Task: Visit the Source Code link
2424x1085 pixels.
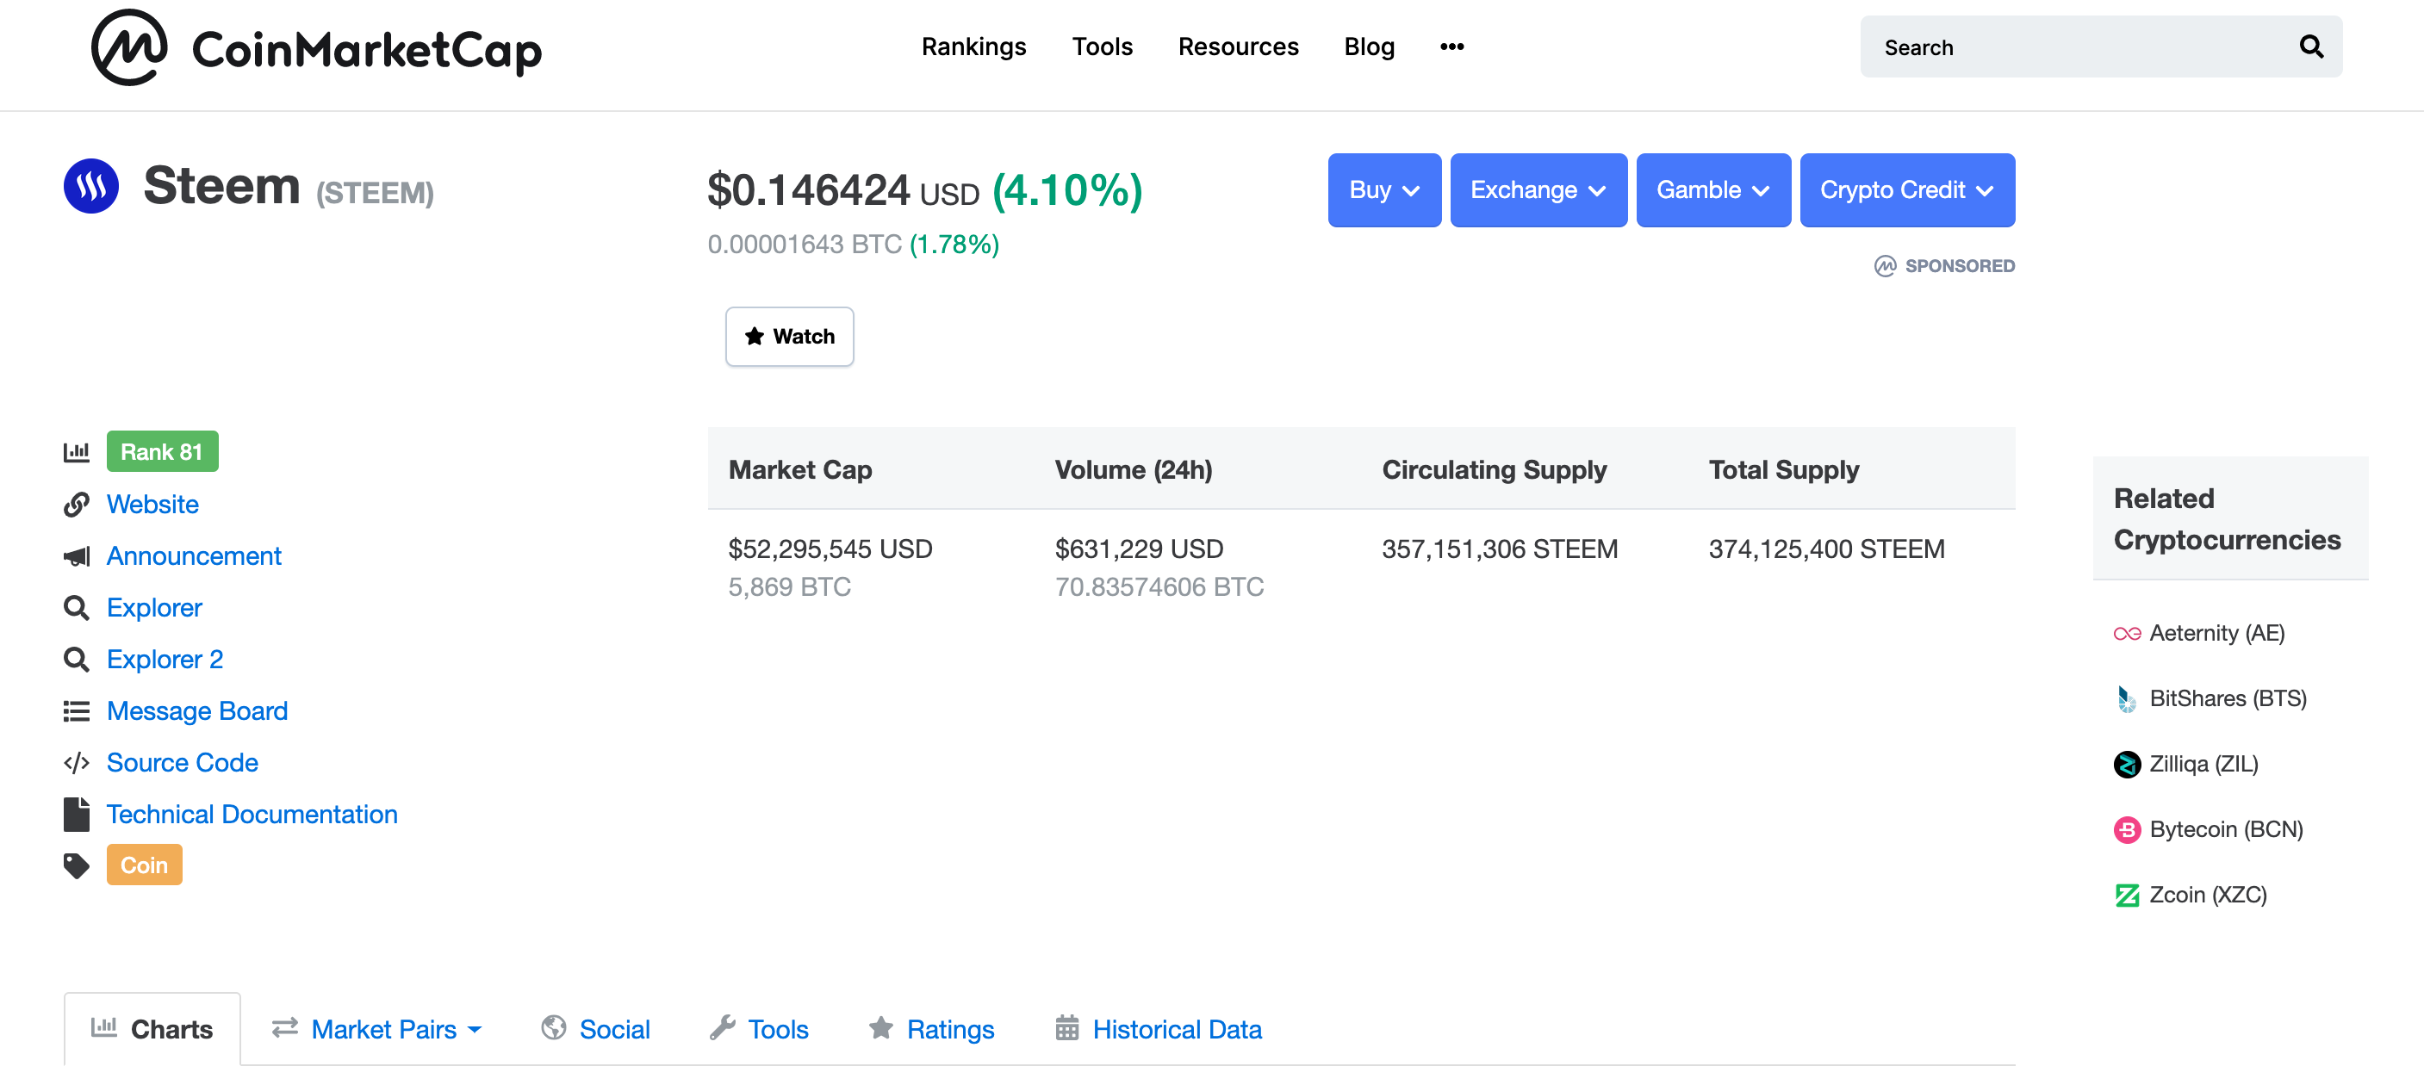Action: (182, 762)
